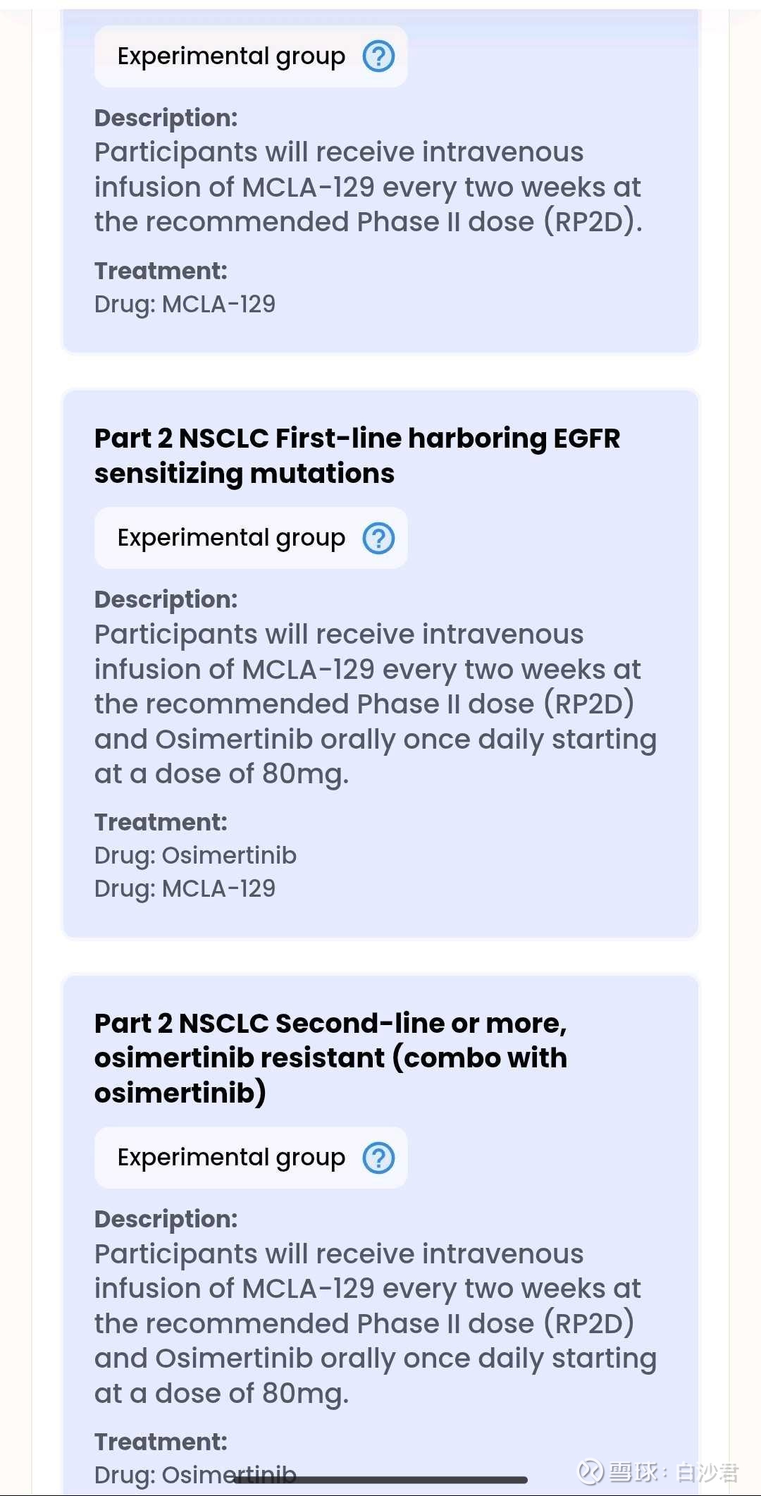Screen dimensions: 761x1496
Task: Tap the question mark in the Second-line card
Action: pyautogui.click(x=378, y=1158)
